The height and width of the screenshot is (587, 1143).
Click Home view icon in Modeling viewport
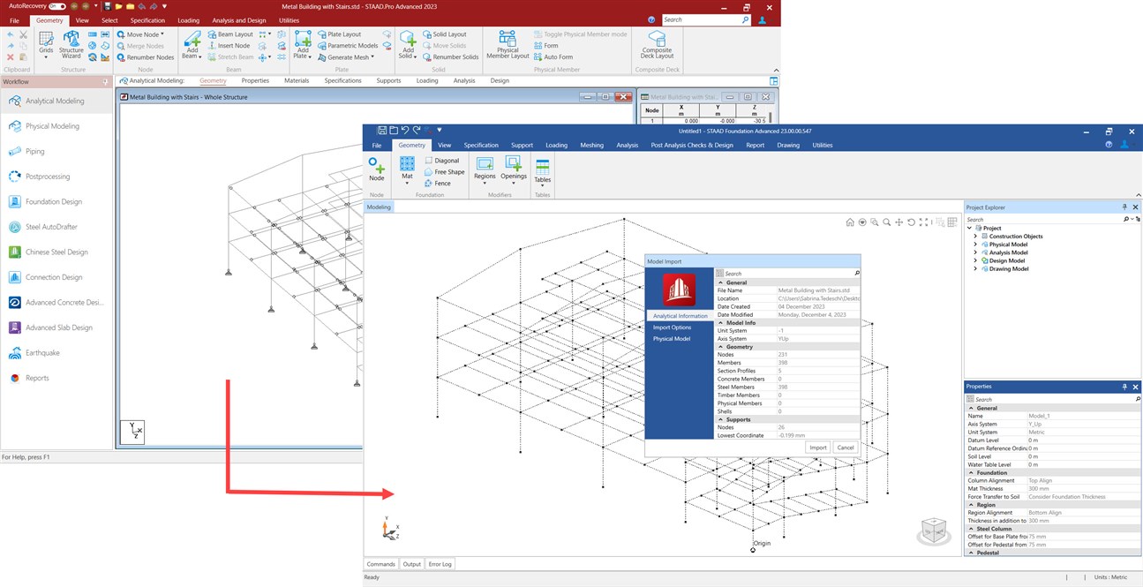pos(850,222)
